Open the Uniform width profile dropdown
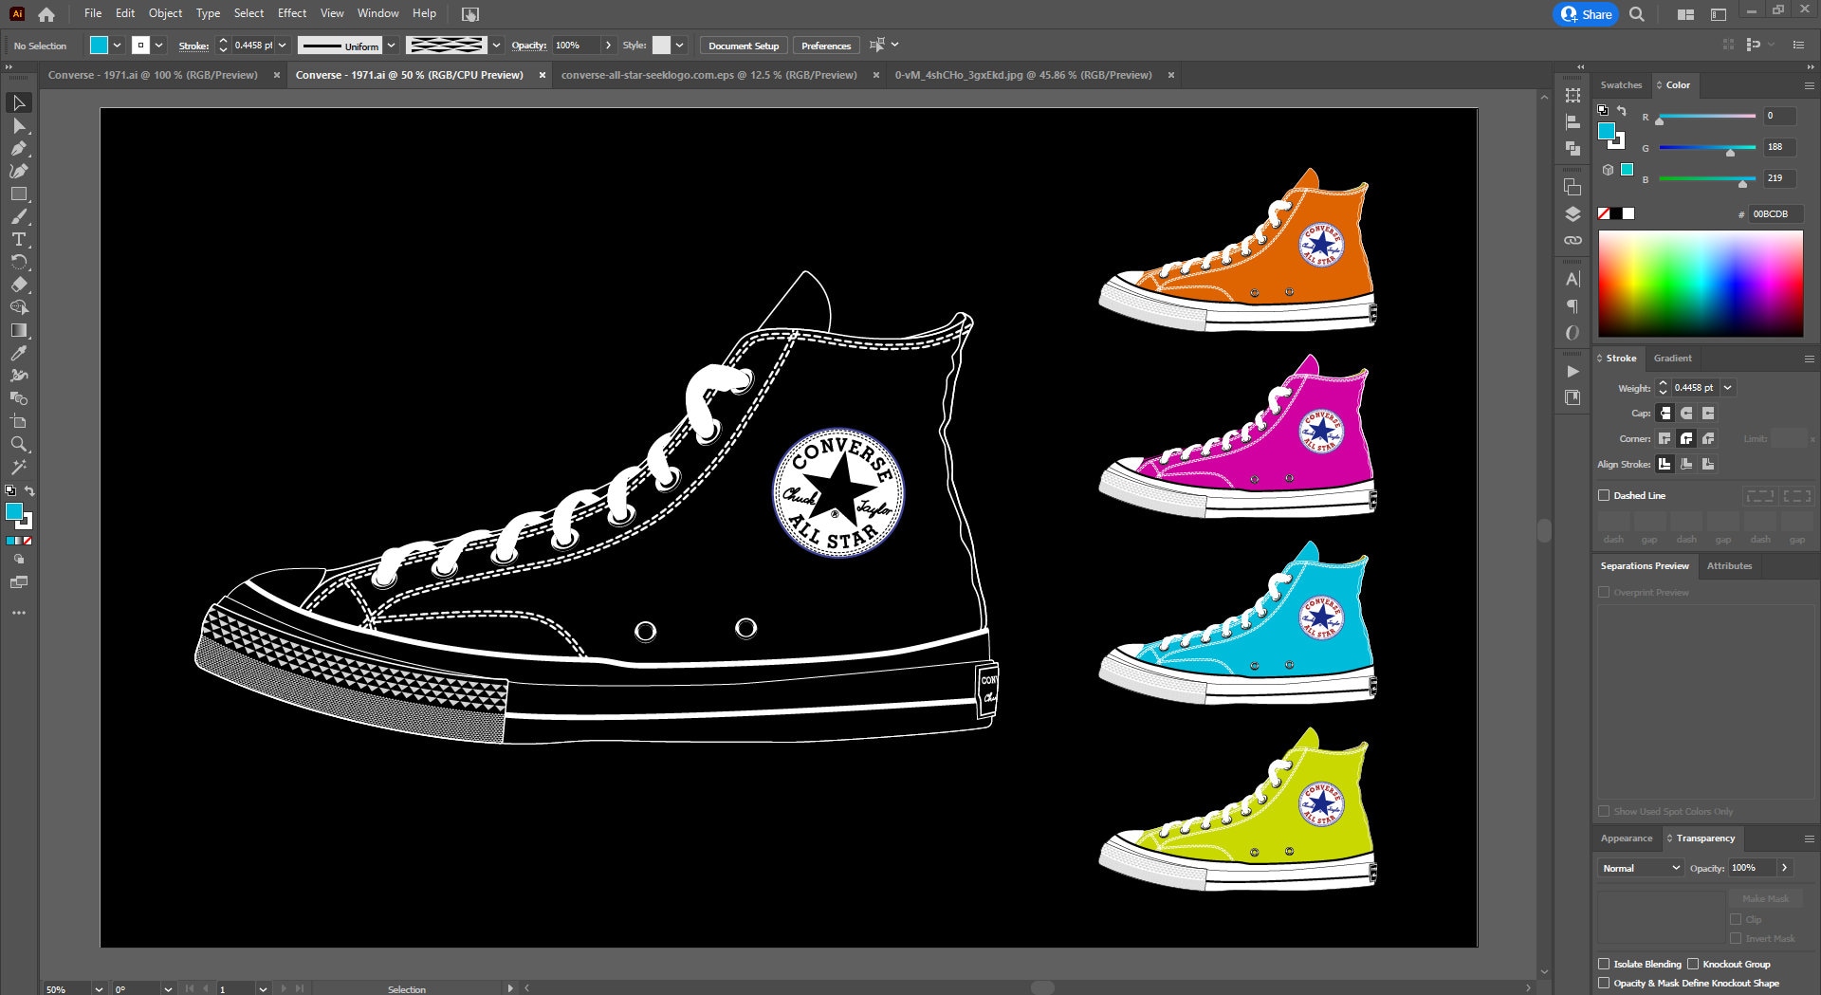This screenshot has height=995, width=1821. click(x=391, y=46)
